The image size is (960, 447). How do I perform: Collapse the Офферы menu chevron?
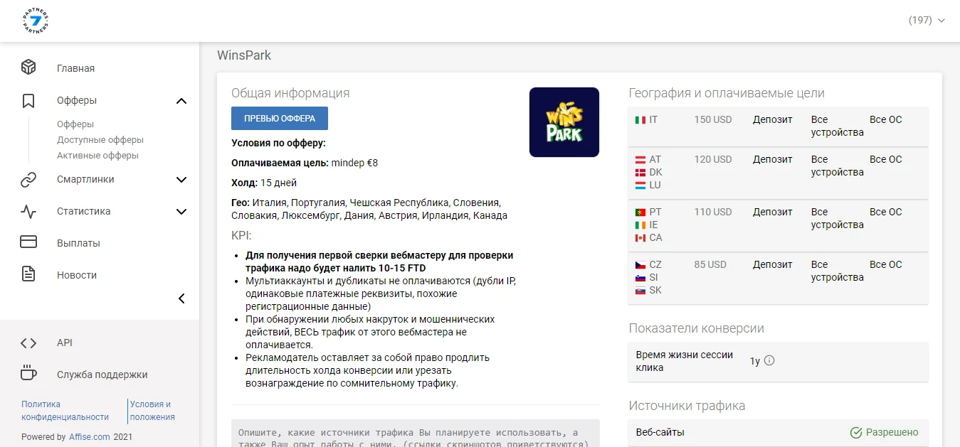tap(181, 101)
